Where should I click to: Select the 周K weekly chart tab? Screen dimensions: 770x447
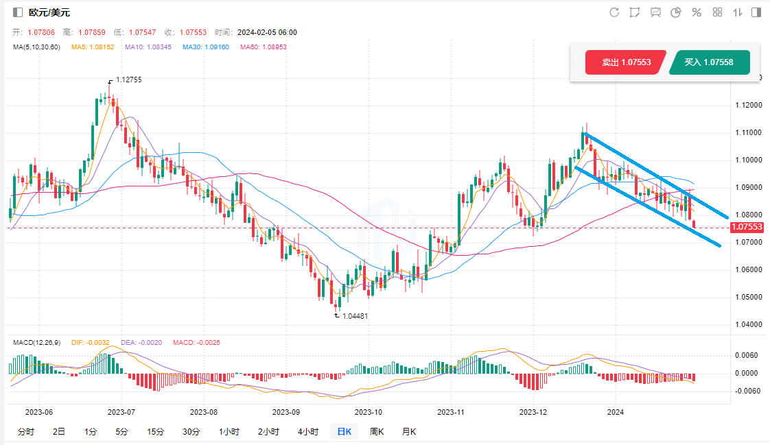pyautogui.click(x=377, y=431)
